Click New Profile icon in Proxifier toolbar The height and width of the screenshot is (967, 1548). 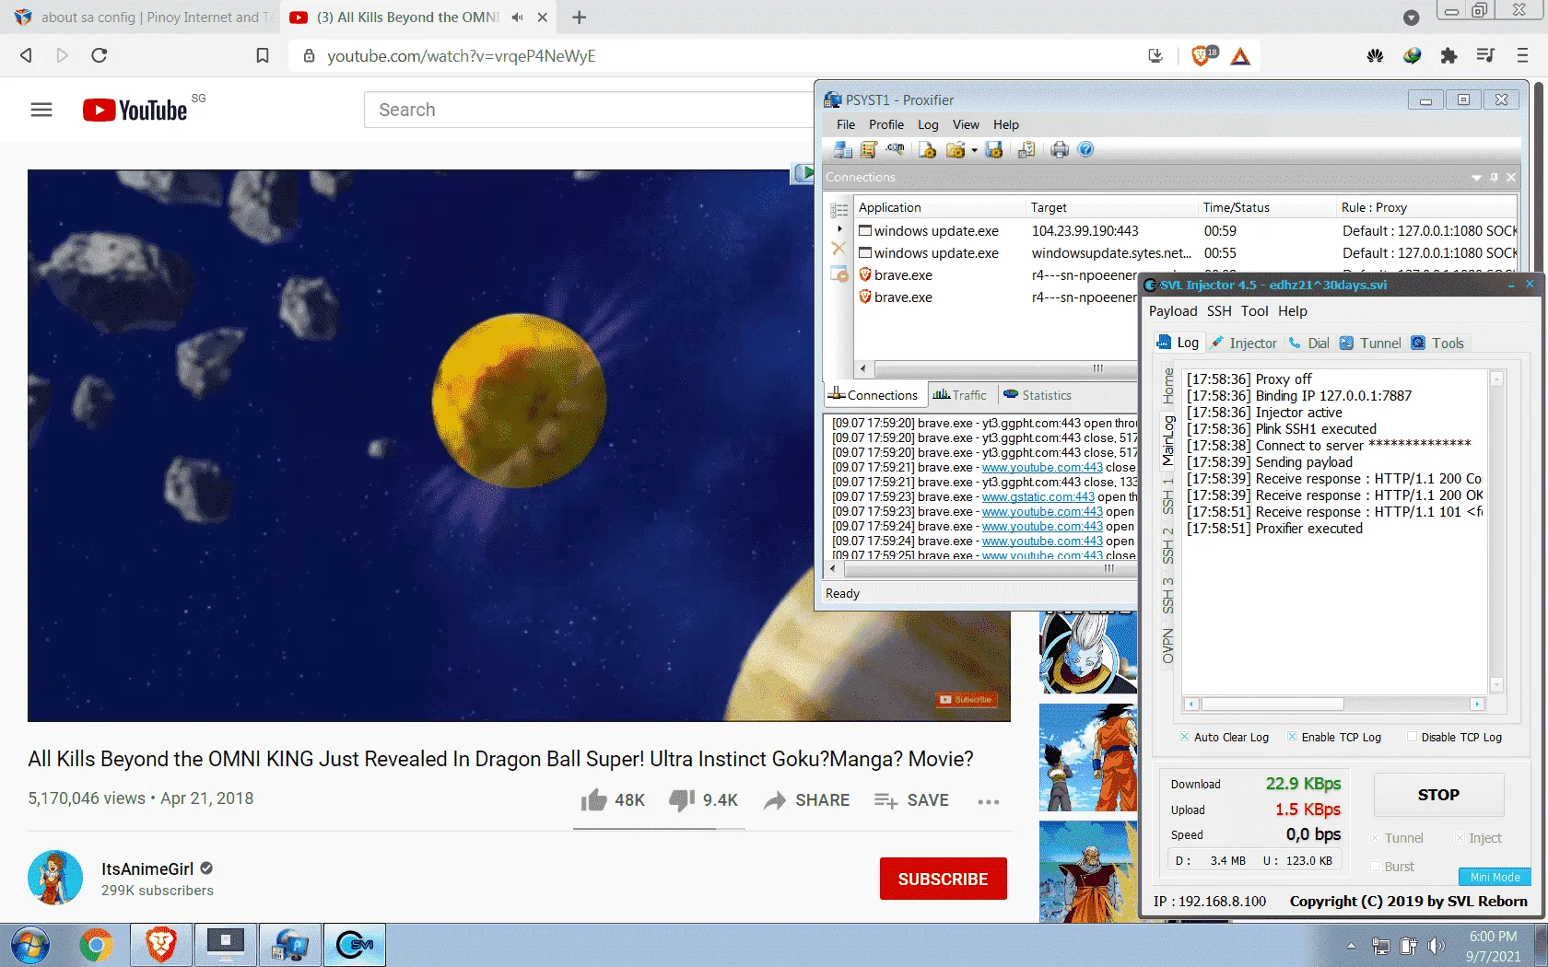[927, 149]
